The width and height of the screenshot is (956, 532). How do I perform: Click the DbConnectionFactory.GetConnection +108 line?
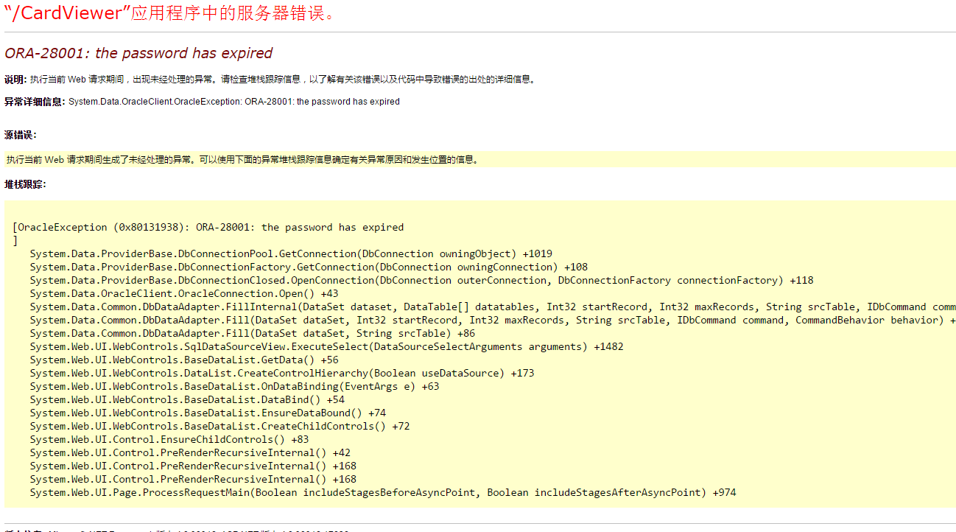[309, 267]
